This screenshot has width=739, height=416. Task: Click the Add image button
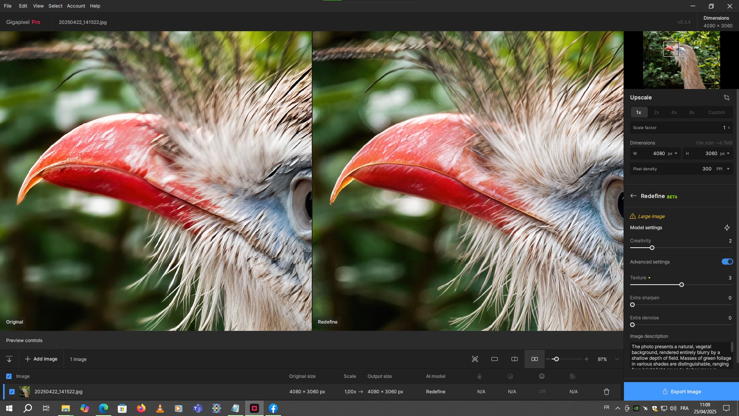[x=41, y=359]
